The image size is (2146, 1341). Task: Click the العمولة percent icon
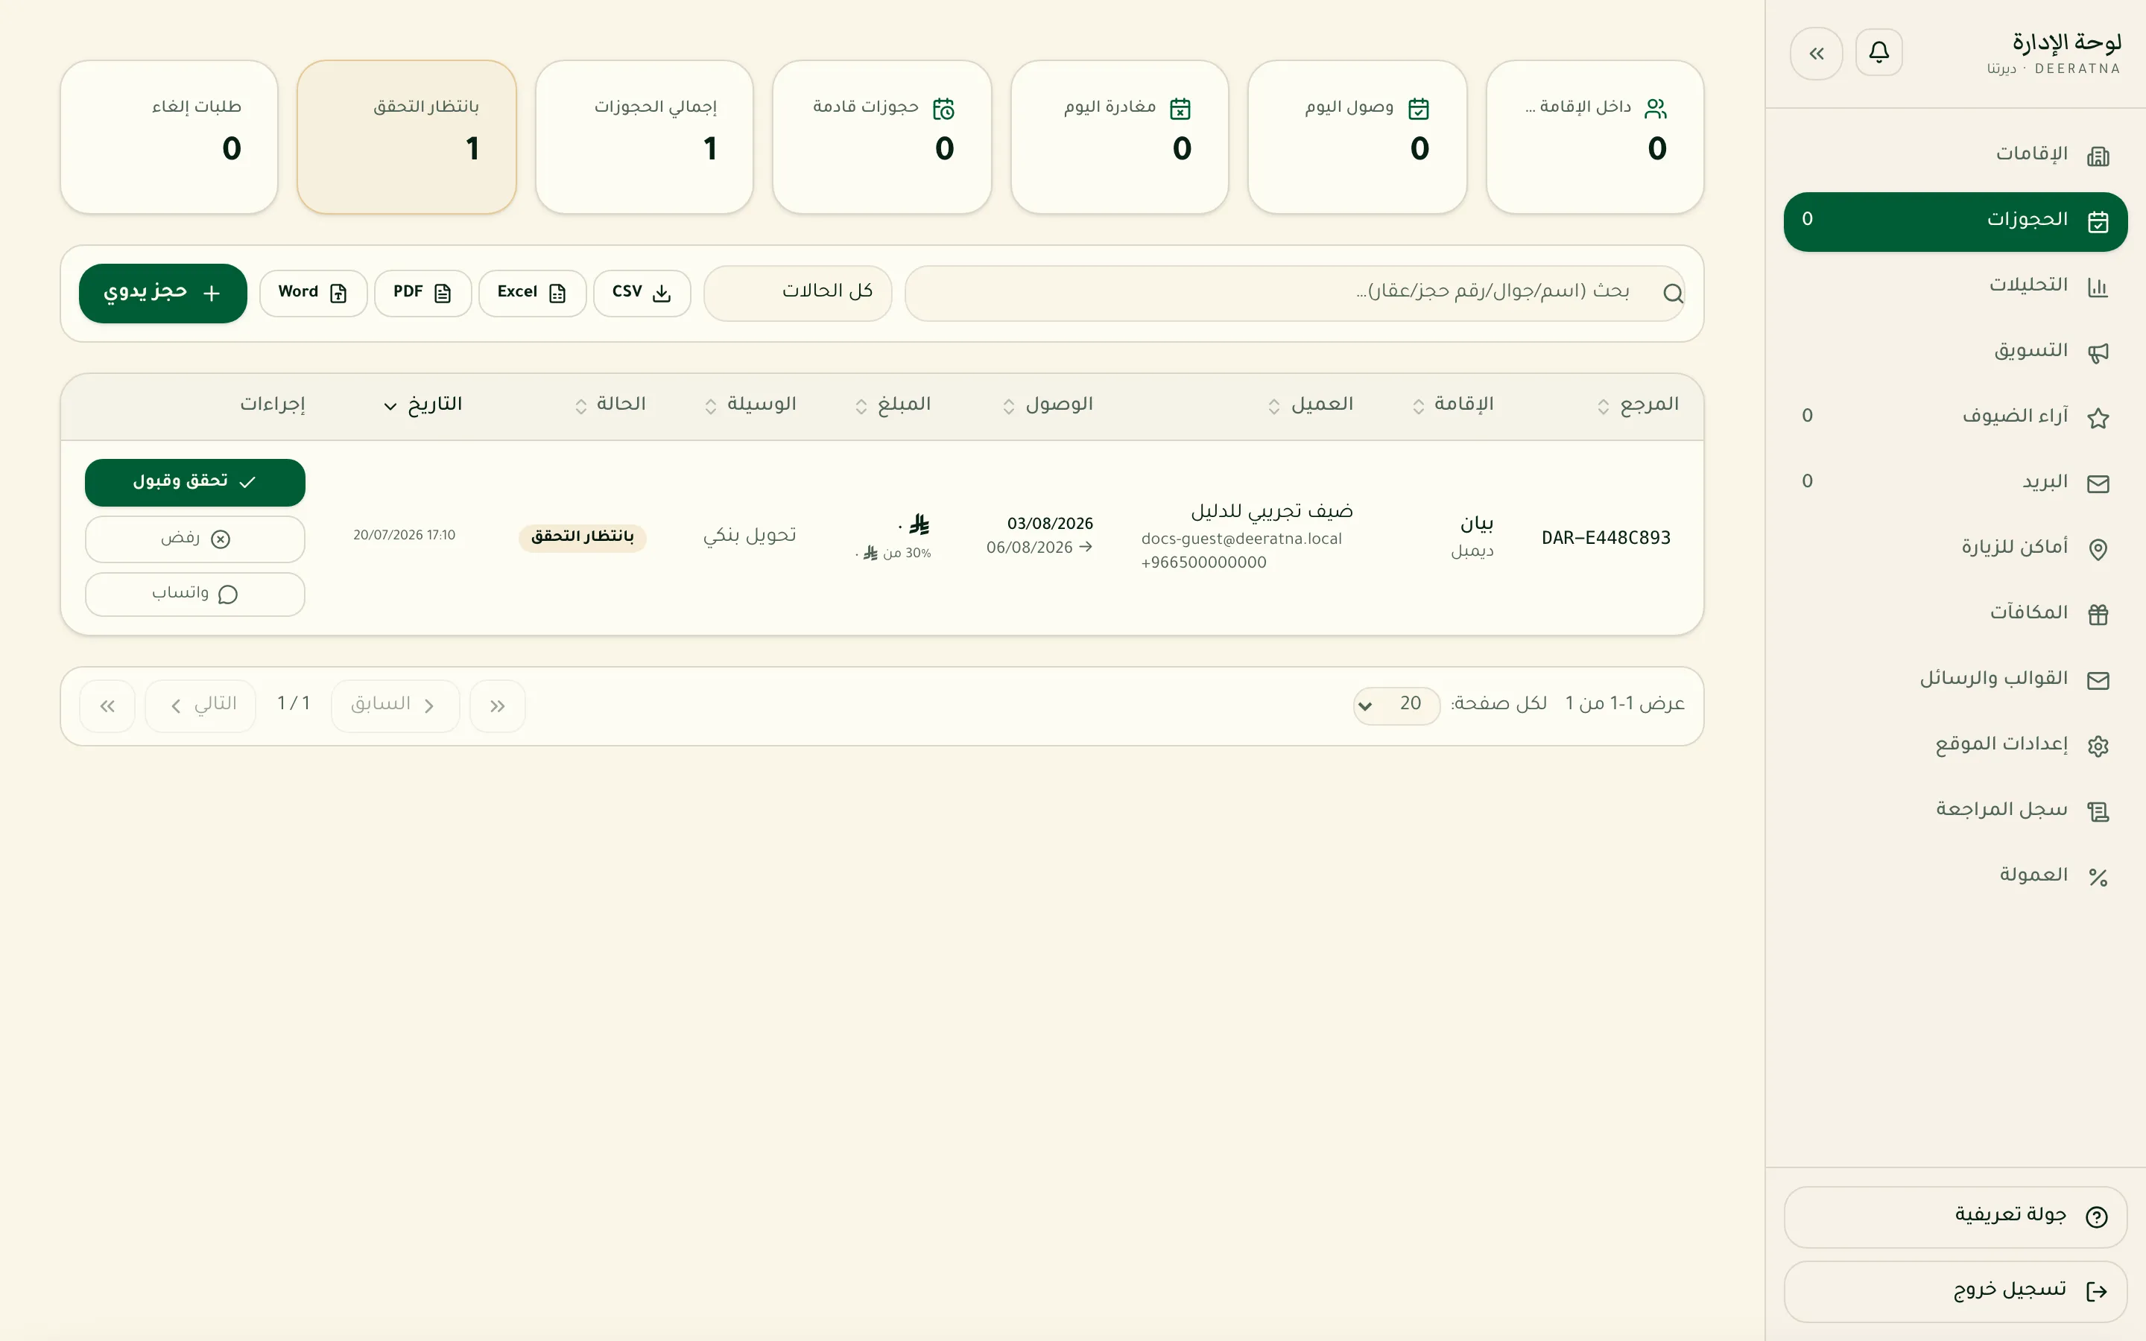[x=2098, y=877]
